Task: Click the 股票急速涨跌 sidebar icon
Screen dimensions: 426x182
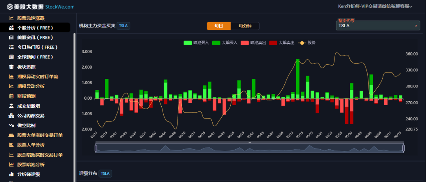Action: coord(11,18)
